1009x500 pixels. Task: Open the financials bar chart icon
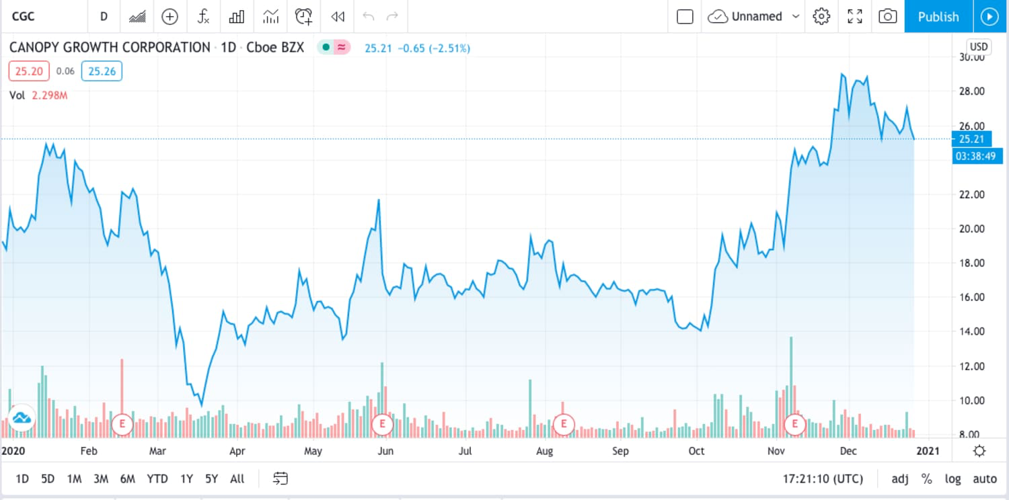click(x=237, y=16)
